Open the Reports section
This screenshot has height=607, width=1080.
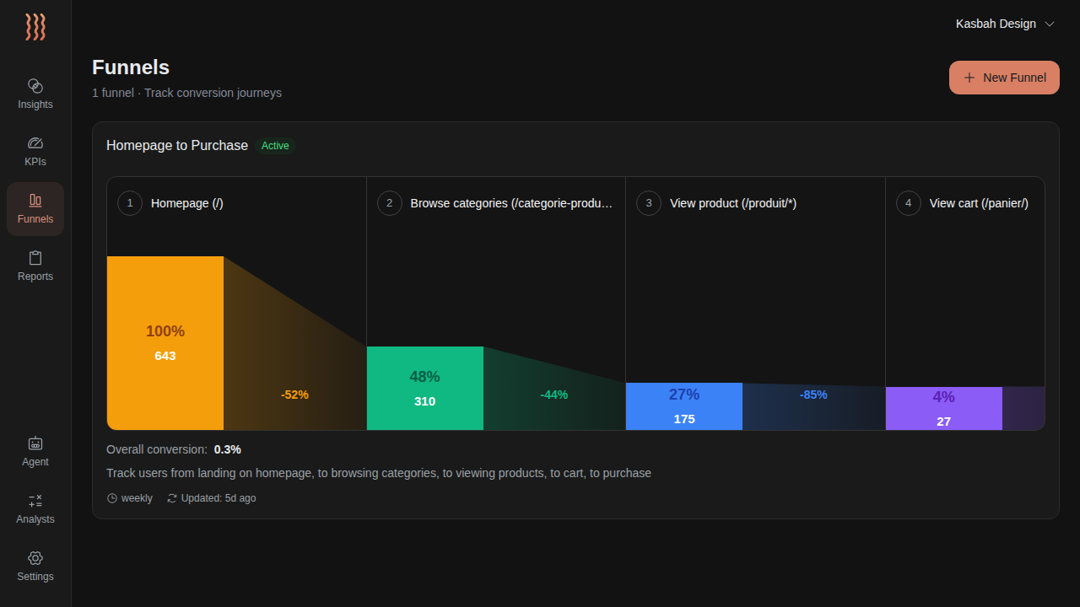click(35, 266)
